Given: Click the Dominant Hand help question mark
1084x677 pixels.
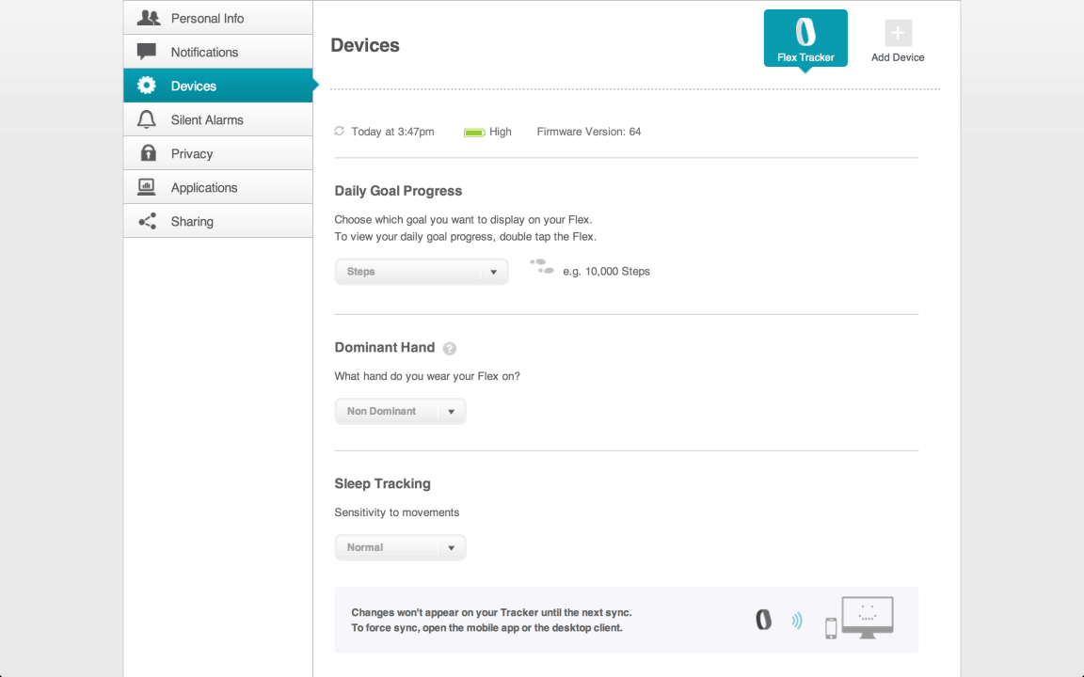Looking at the screenshot, I should [x=450, y=349].
